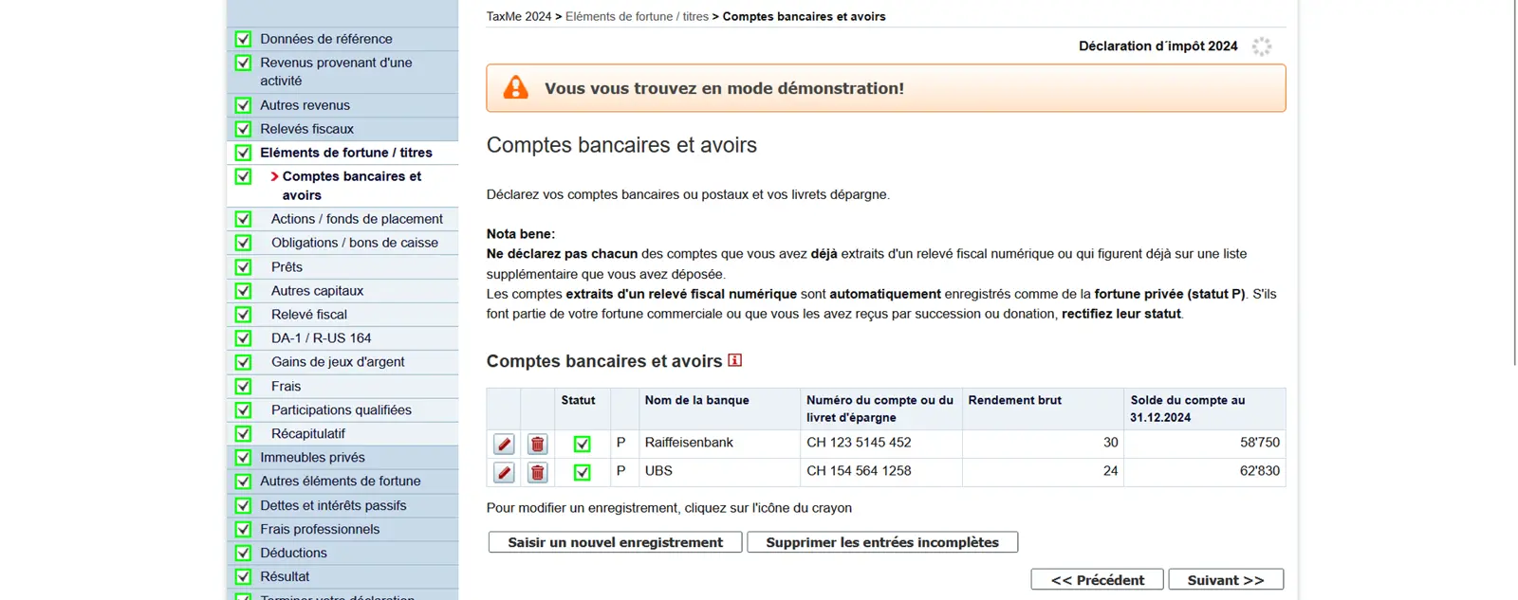Screen dimensions: 1518x600
Task: Click the green status checkmark in Raiffeisenbank row
Action: click(x=582, y=444)
